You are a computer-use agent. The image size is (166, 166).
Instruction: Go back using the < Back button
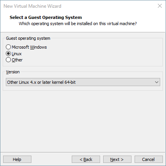(86, 159)
